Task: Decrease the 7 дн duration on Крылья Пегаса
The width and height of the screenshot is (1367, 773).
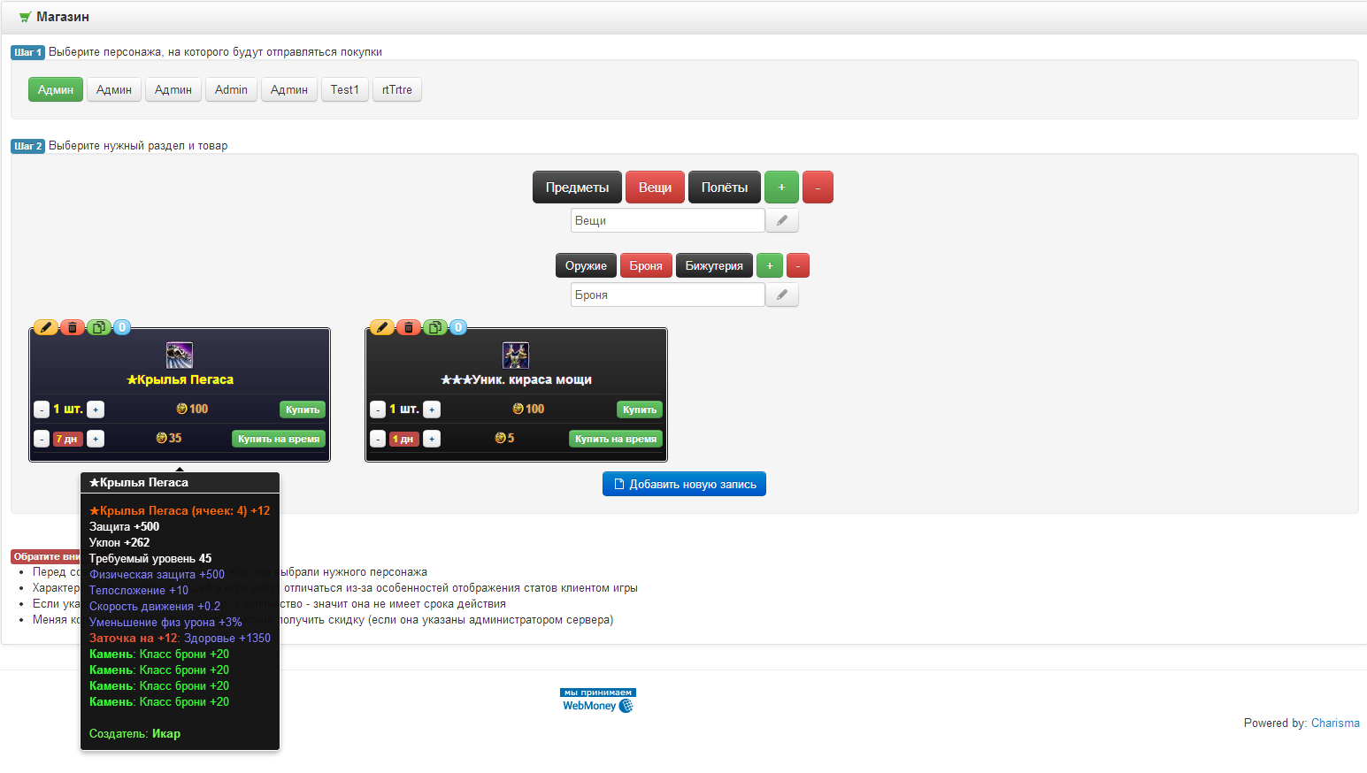Action: point(42,439)
